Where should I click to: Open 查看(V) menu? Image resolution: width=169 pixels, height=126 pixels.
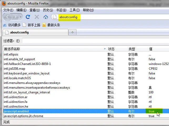[x=35, y=10]
